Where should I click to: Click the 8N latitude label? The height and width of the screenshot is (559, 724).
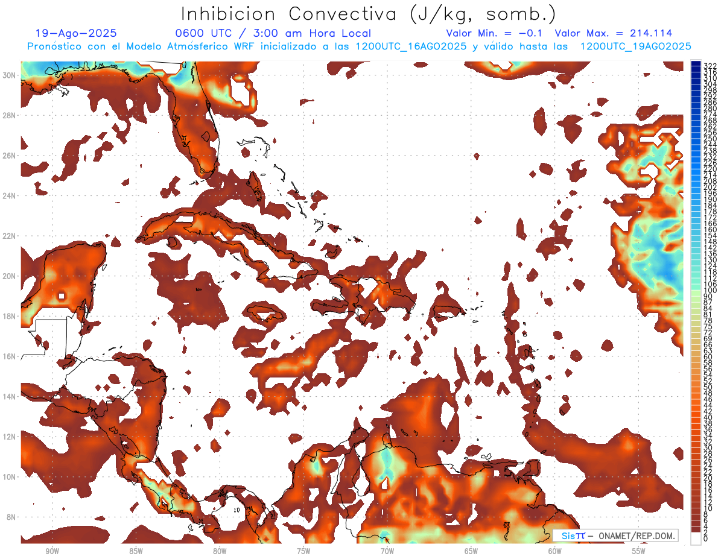coord(10,517)
